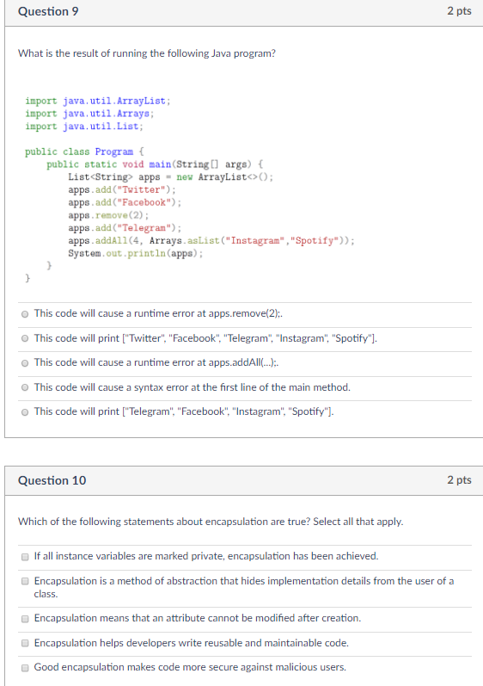Viewport: 483px width, 686px height.
Task: Click the 'import java.util.List;' code line
Action: [84, 127]
